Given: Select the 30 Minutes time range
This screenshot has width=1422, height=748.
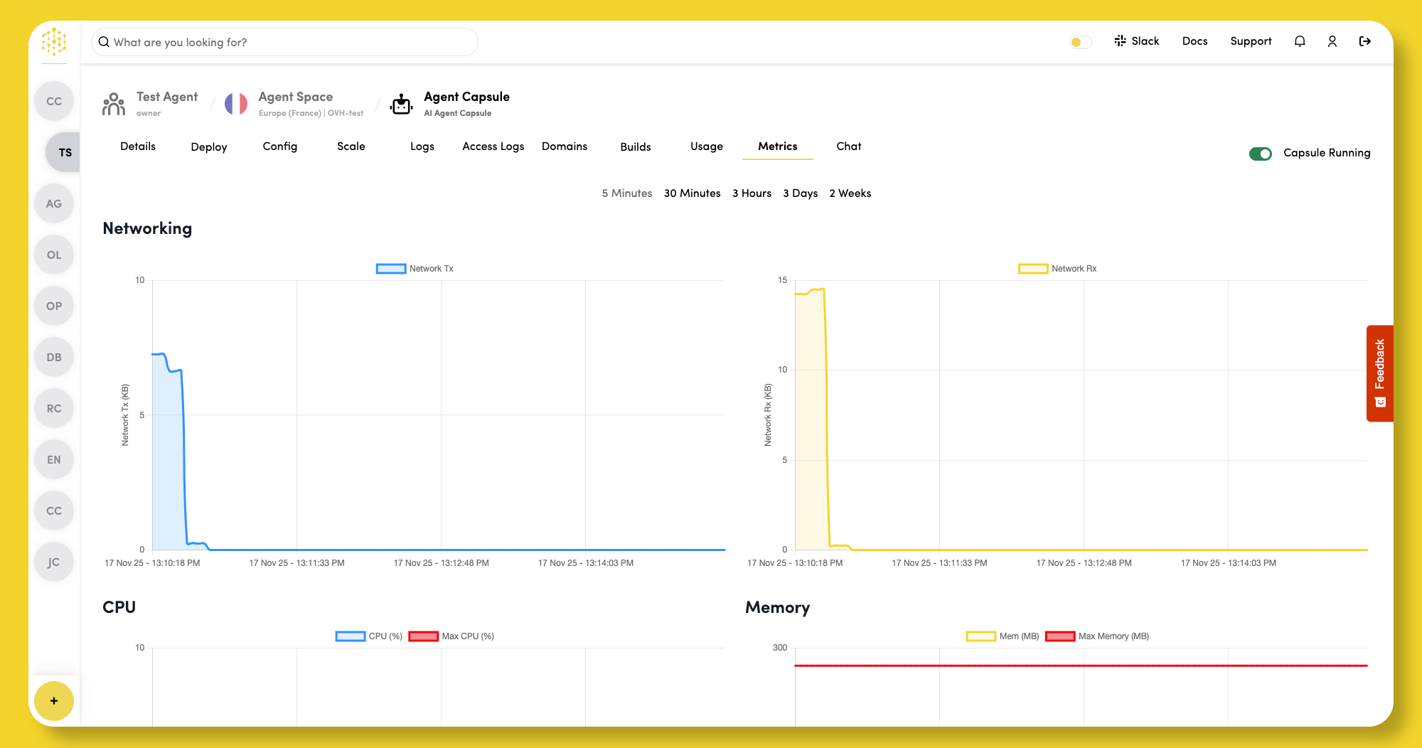Looking at the screenshot, I should (x=692, y=193).
